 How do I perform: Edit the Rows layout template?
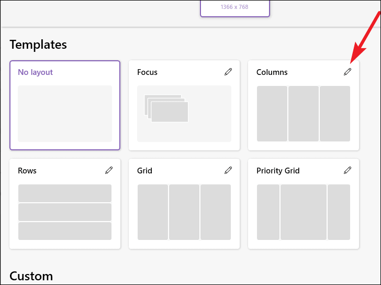109,170
